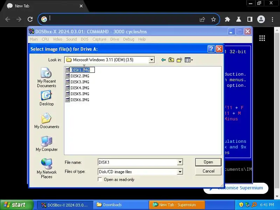Open Google apps grid icon
Screen dimensions: 280x210
(262, 38)
